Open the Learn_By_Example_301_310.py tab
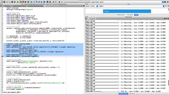 coord(36,6)
